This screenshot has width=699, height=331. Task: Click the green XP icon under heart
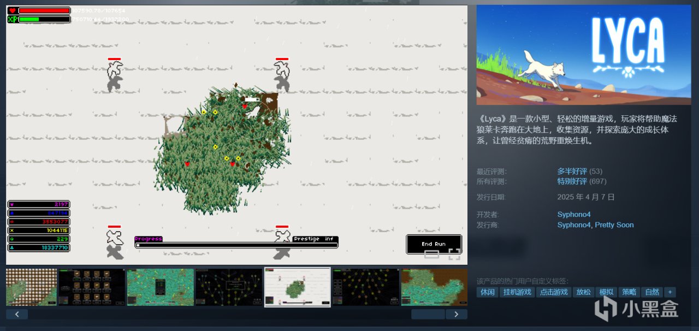click(12, 19)
